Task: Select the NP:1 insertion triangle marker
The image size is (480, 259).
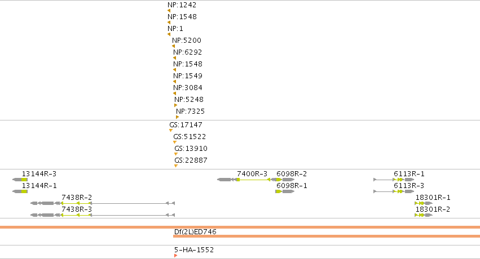Action: pos(169,34)
